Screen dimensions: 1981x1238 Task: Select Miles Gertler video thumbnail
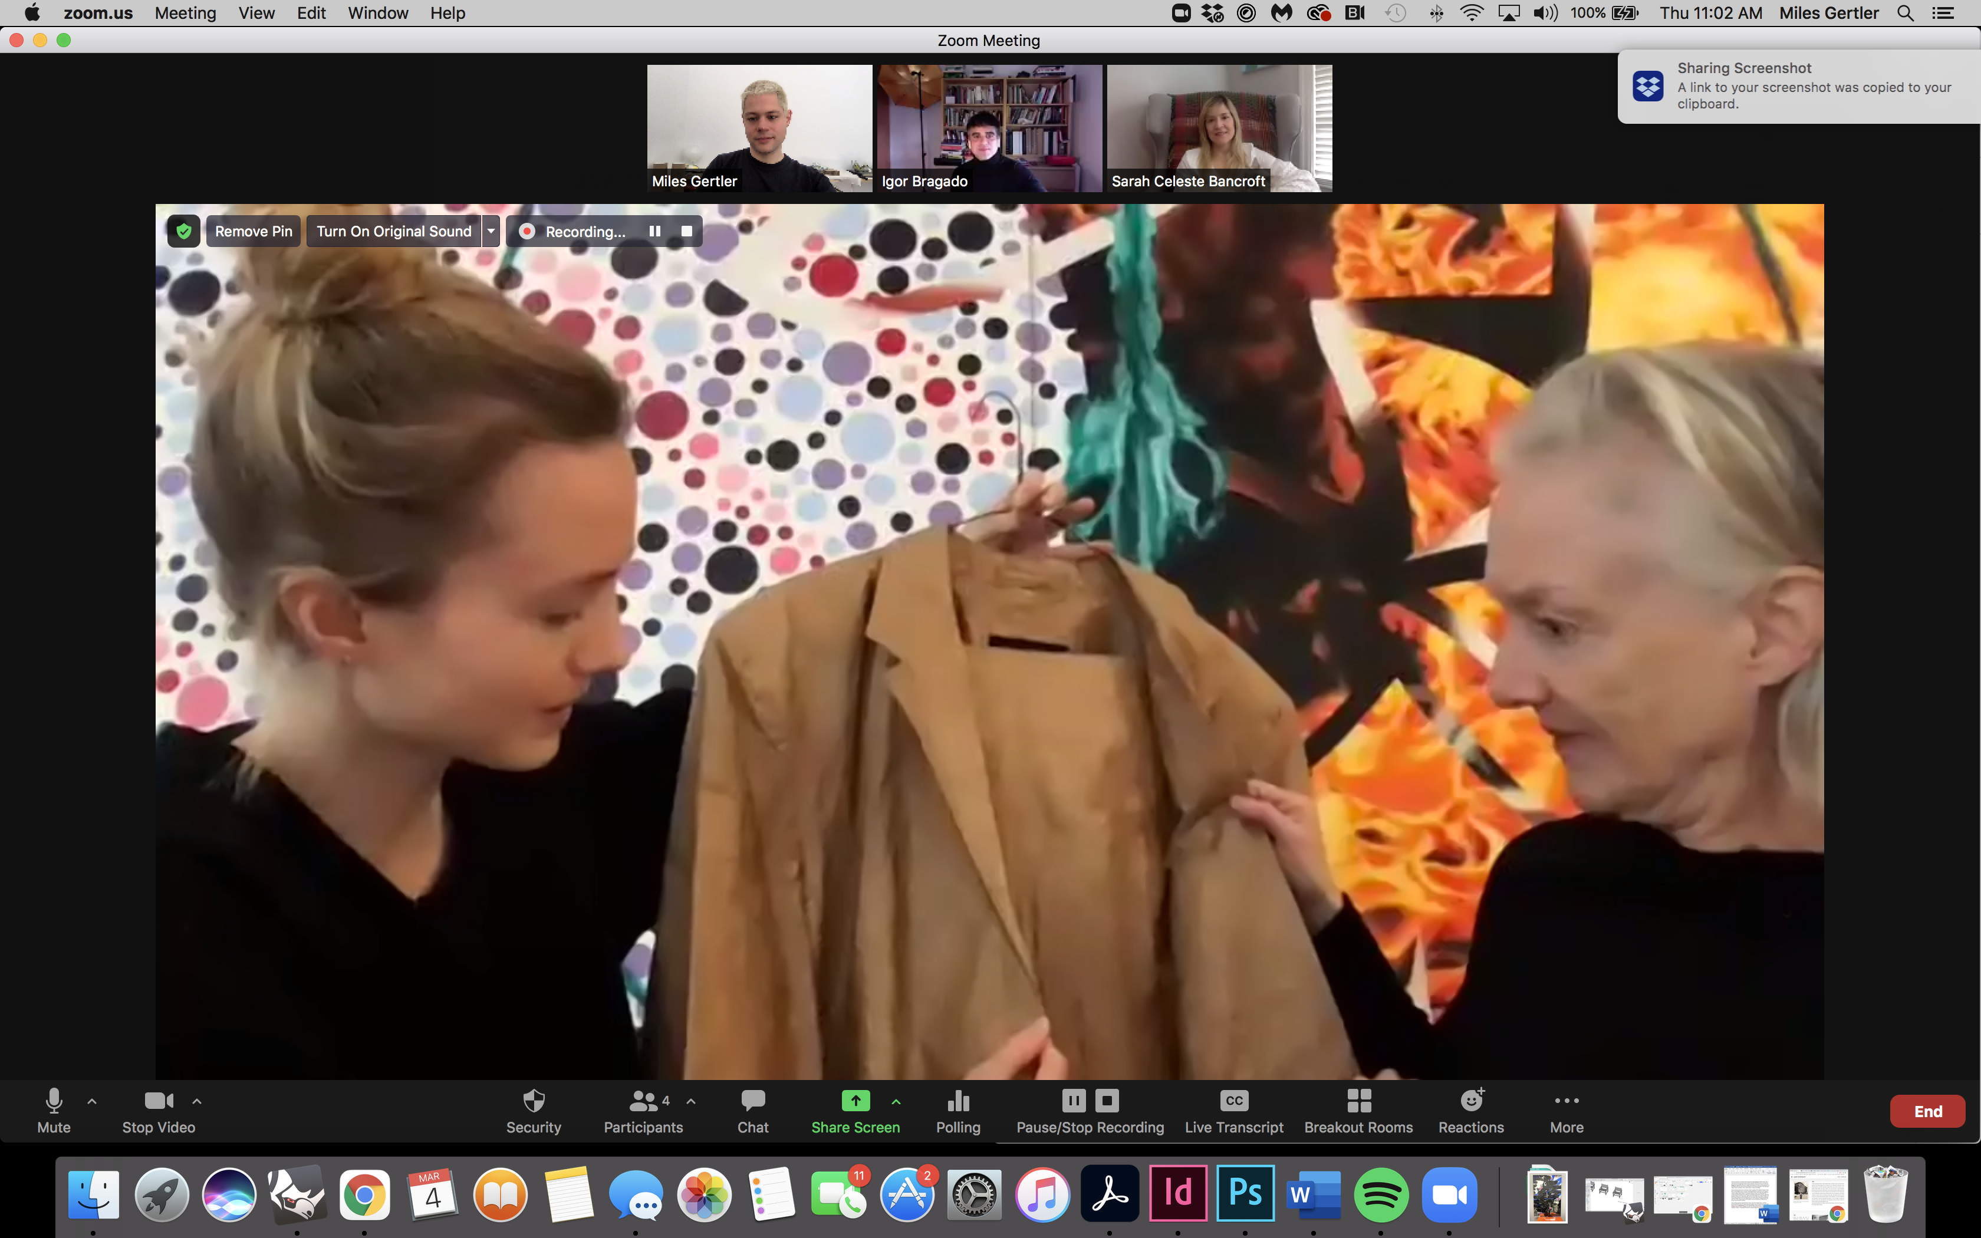tap(759, 129)
